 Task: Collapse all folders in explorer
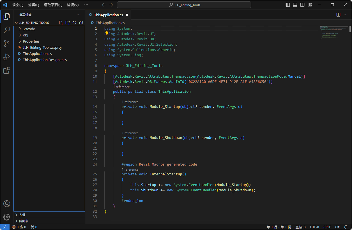pos(81,23)
